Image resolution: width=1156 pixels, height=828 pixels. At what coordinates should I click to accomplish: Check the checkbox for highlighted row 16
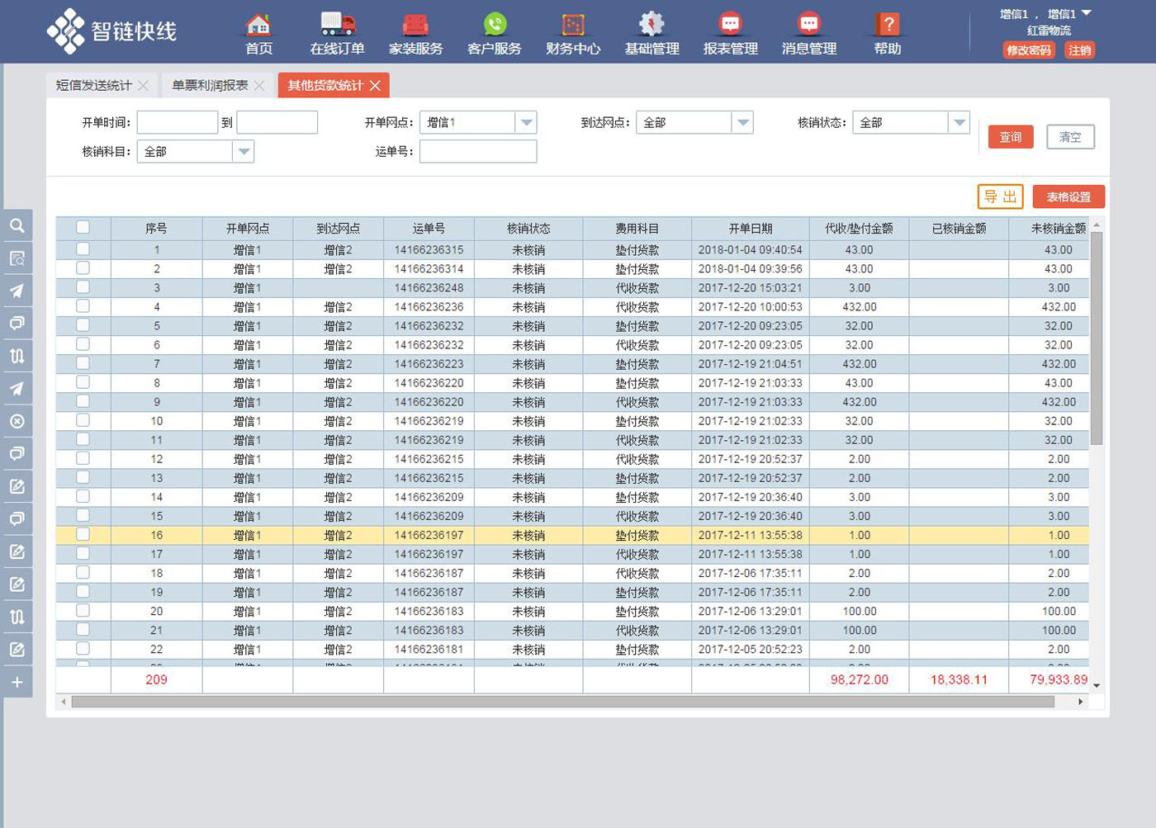click(x=83, y=534)
